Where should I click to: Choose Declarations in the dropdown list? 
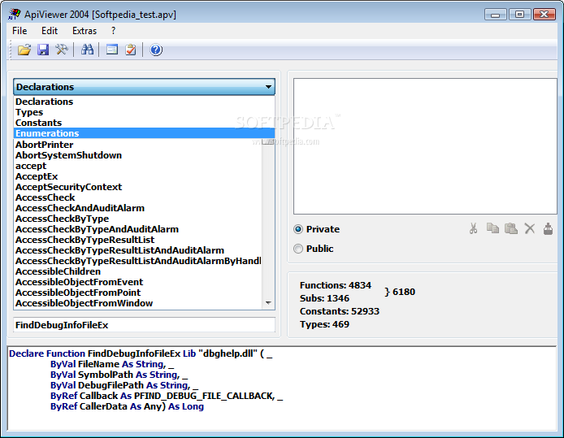(x=144, y=102)
